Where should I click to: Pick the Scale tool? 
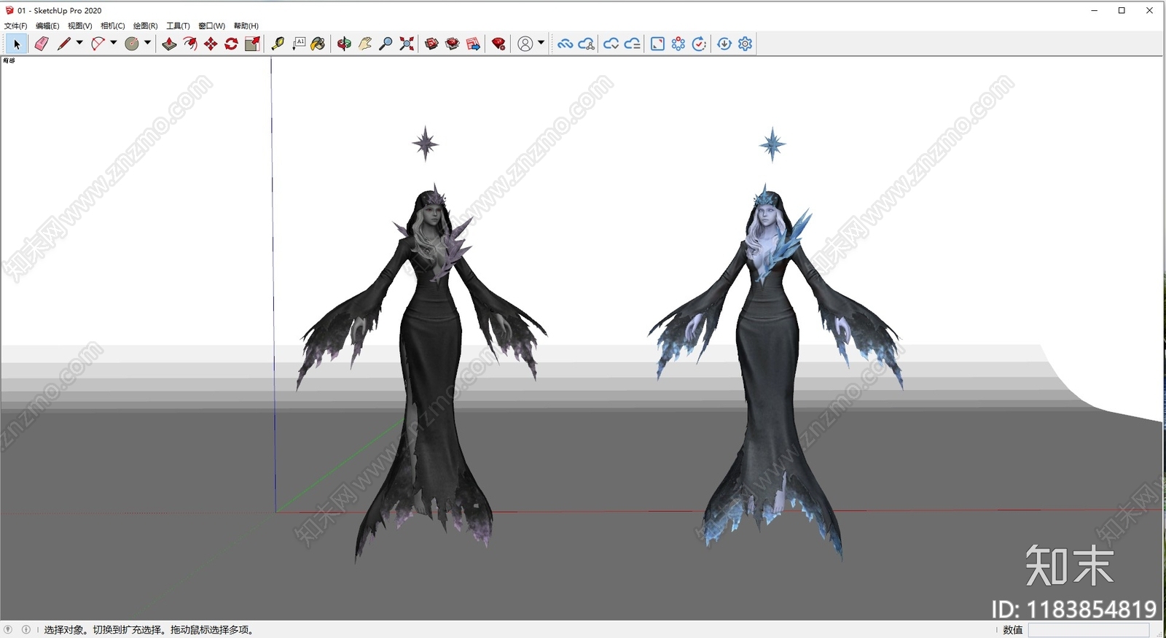(x=252, y=44)
